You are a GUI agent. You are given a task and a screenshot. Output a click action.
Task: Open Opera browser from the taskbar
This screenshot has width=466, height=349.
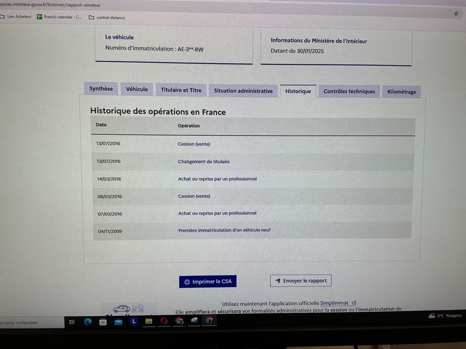[x=164, y=321]
